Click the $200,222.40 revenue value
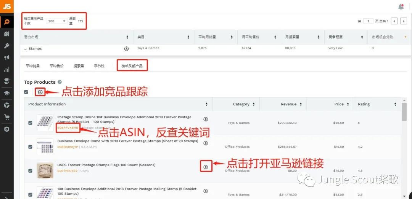 tap(287, 123)
